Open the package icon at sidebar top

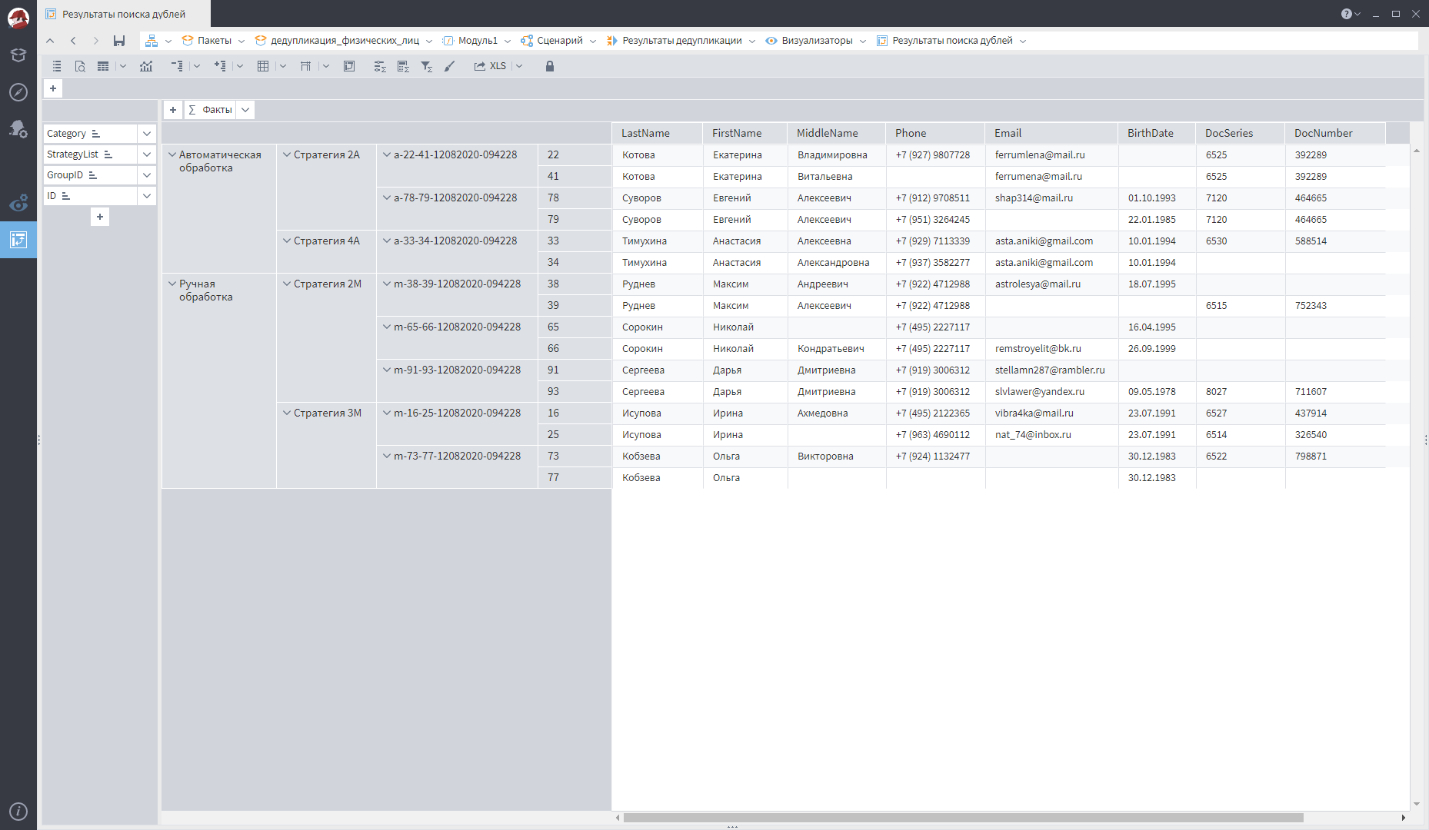pyautogui.click(x=18, y=55)
